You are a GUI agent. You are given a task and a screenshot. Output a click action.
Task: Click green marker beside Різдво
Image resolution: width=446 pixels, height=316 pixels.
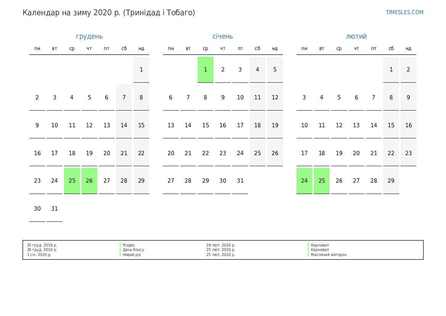pos(120,245)
